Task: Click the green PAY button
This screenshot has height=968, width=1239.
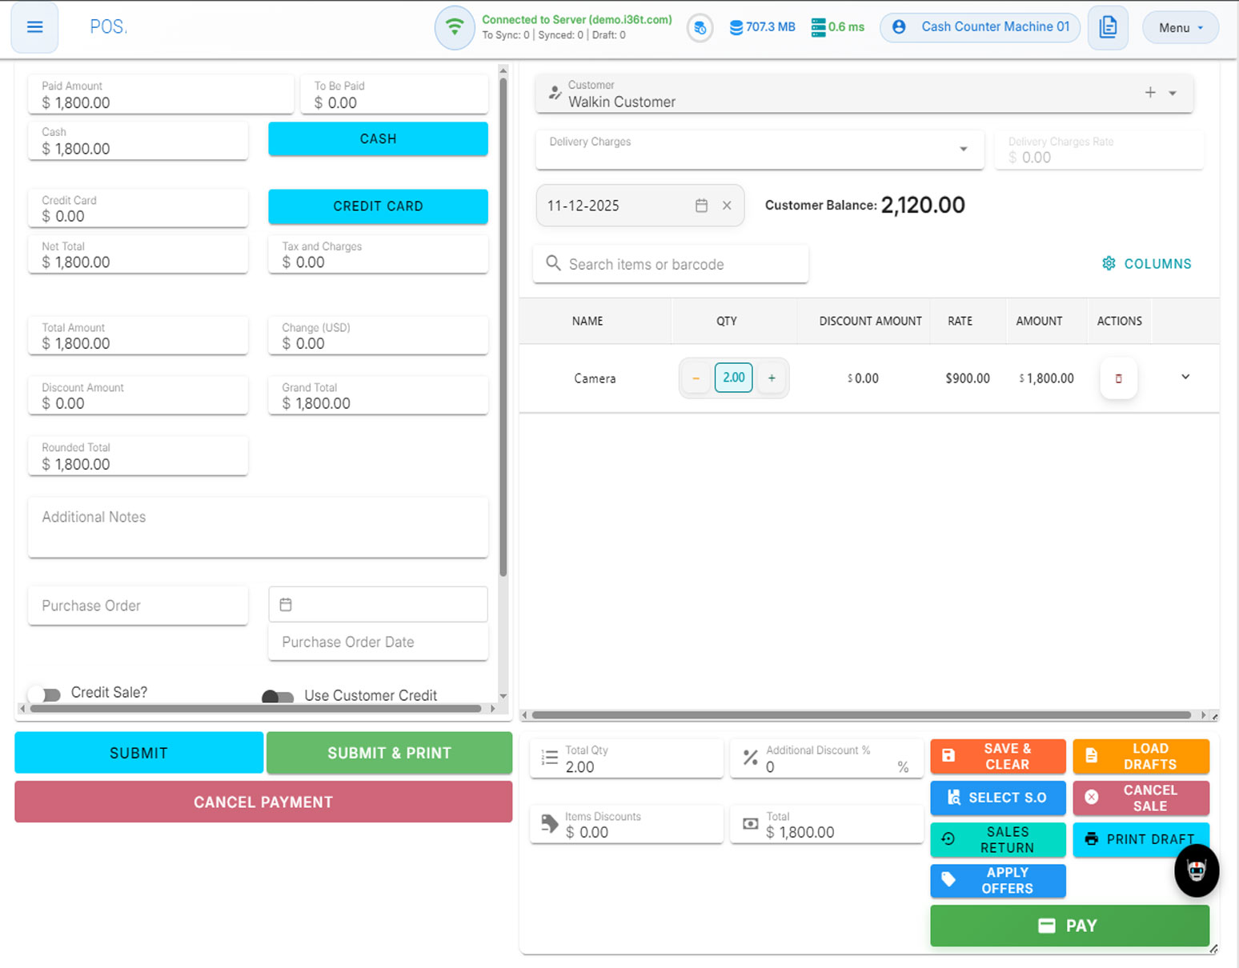Action: tap(1069, 926)
